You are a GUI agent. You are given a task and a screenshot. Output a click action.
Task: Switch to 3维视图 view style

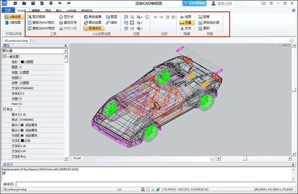(13, 22)
